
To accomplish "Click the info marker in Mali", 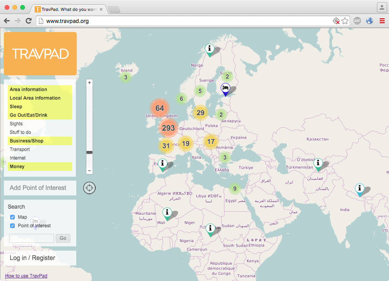I will [167, 213].
